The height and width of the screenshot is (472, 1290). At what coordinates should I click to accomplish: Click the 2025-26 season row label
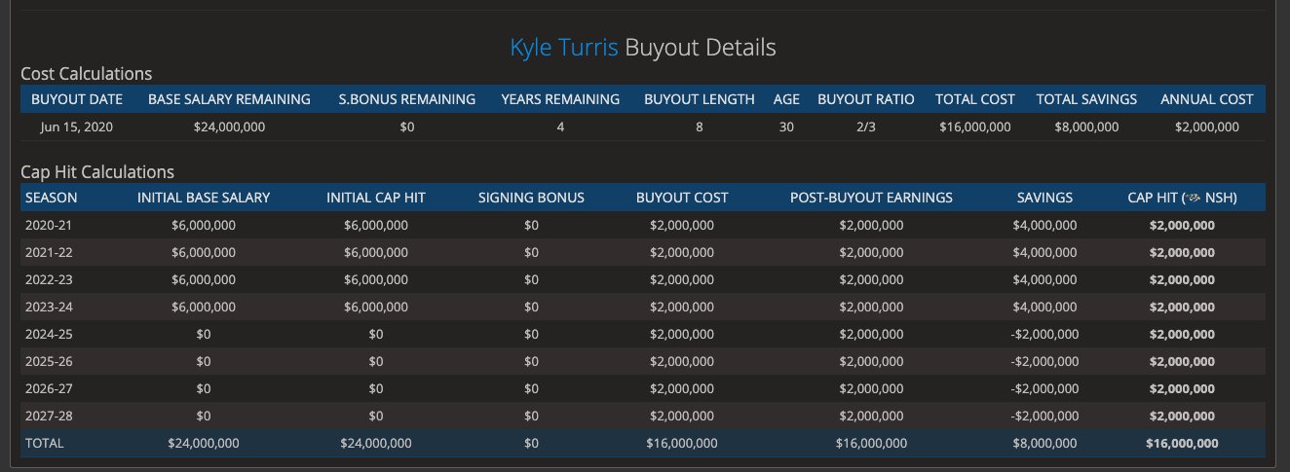(49, 361)
